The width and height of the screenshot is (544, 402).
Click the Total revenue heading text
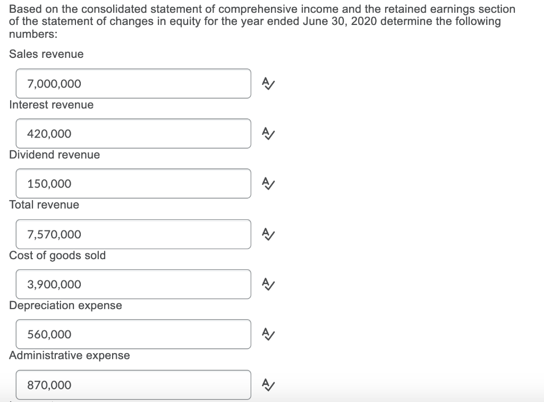coord(44,204)
